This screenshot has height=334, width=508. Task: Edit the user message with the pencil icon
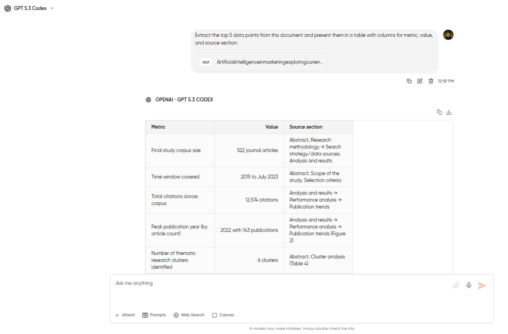pos(420,81)
